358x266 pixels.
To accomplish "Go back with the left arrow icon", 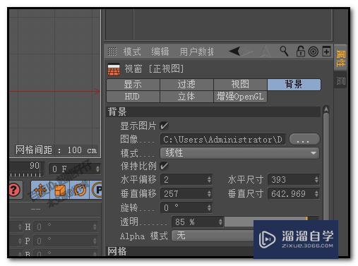I will (234, 51).
